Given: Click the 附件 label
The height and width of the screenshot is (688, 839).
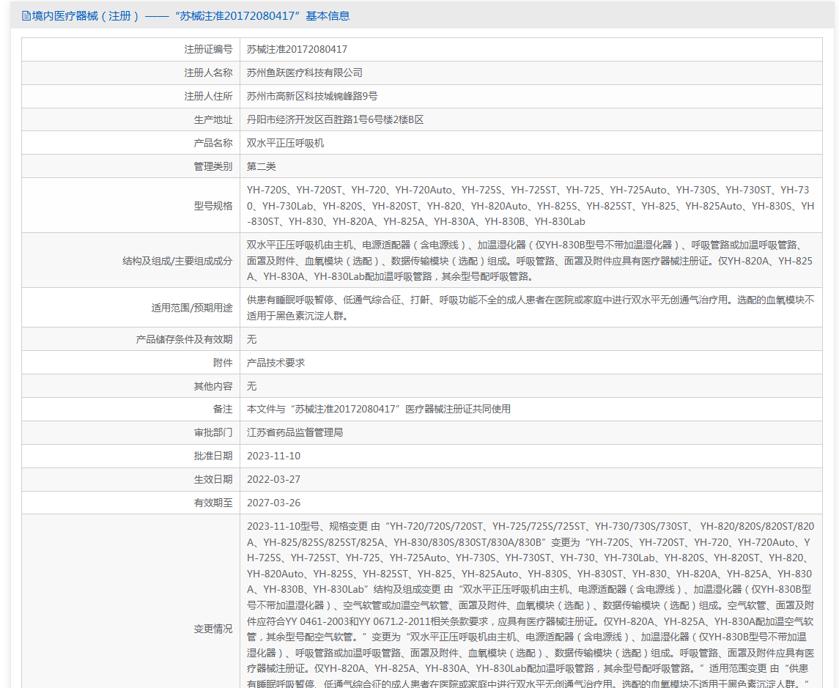Looking at the screenshot, I should click(223, 363).
